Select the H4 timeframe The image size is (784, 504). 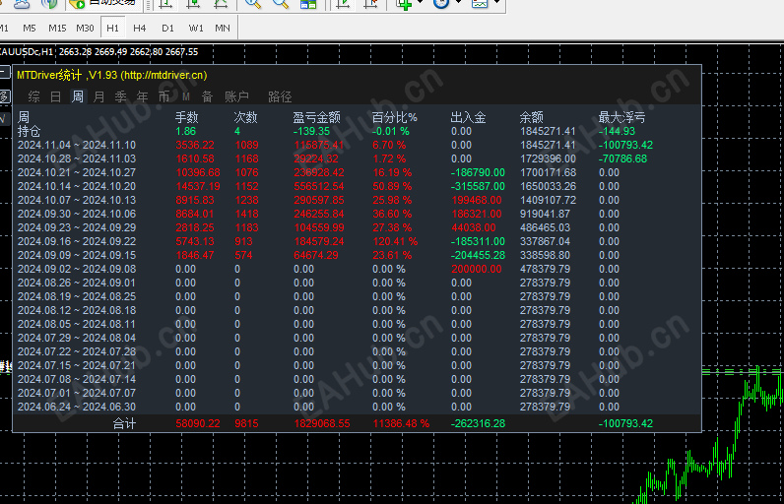coord(140,28)
